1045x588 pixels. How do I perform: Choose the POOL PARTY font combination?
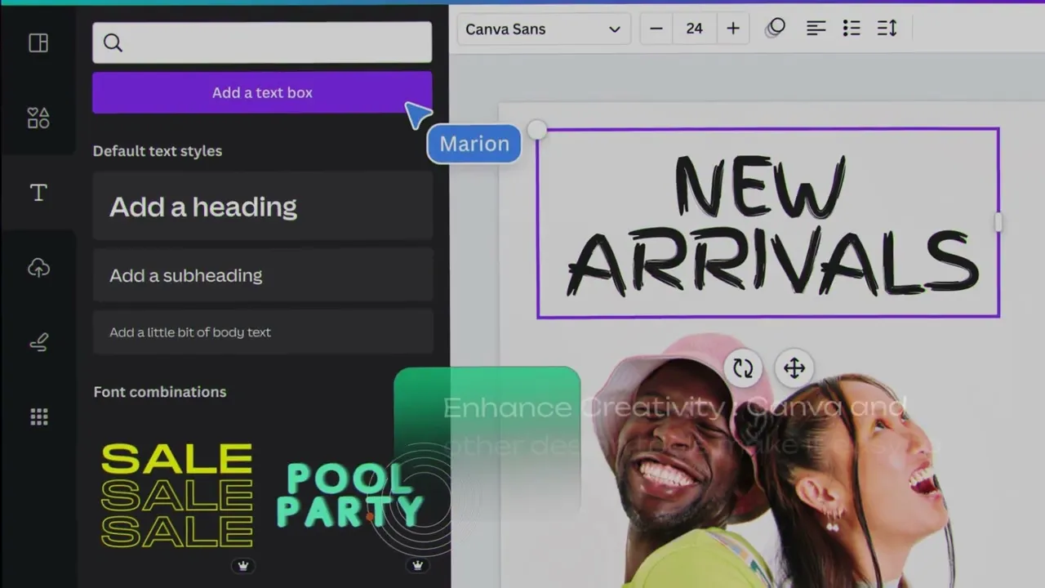click(351, 495)
